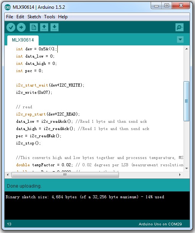Click the line 'int dev = 0x5A<<1;'
The width and height of the screenshot is (195, 233).
click(36, 49)
